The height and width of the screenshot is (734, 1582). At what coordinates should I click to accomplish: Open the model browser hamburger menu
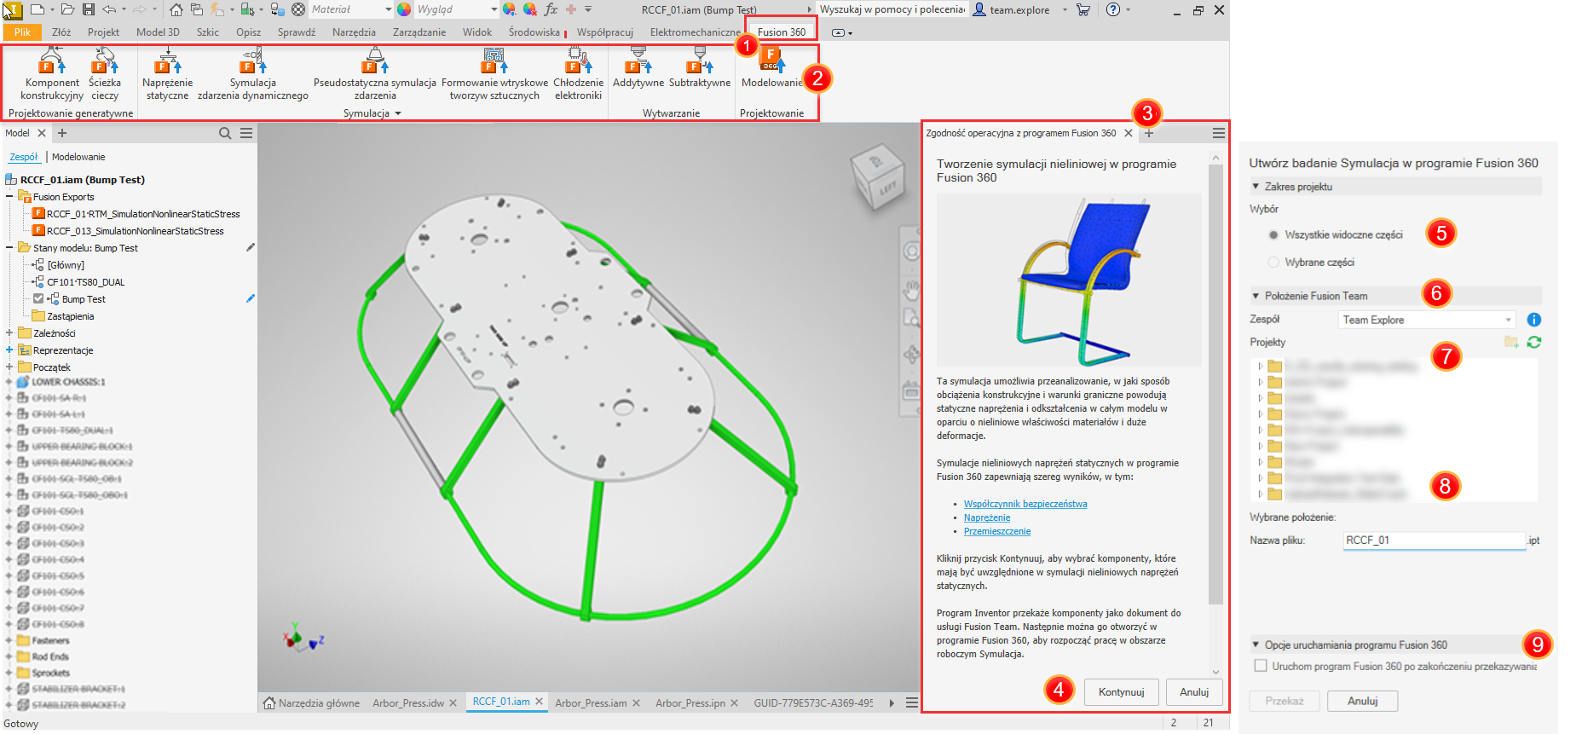pos(246,133)
